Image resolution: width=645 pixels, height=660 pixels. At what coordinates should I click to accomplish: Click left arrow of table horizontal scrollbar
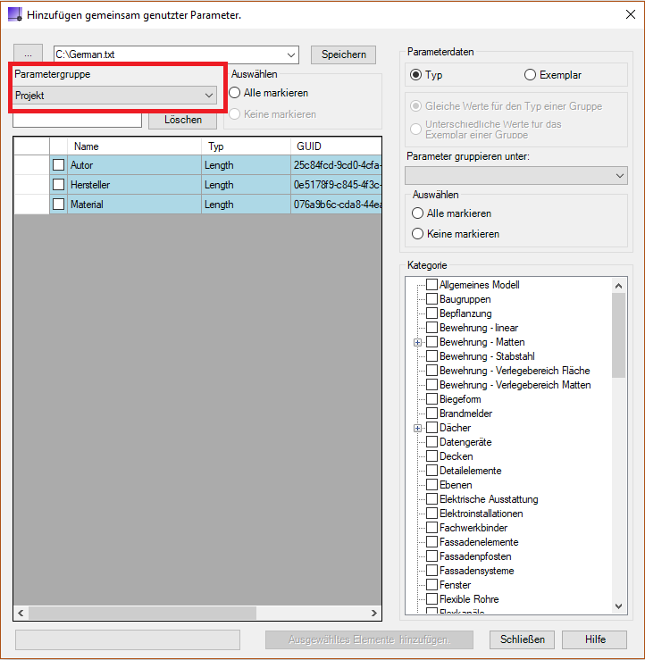tap(21, 613)
